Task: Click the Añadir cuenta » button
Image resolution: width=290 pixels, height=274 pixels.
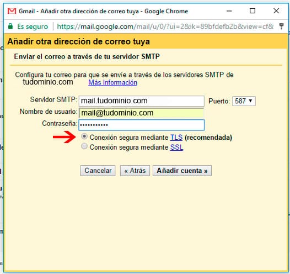Action: pos(182,171)
